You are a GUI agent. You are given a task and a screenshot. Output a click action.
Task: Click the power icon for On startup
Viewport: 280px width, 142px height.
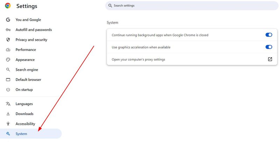tap(8, 90)
